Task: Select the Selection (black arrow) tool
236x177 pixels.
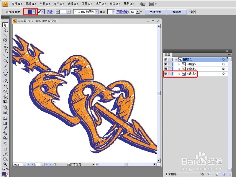Action: click(x=5, y=25)
